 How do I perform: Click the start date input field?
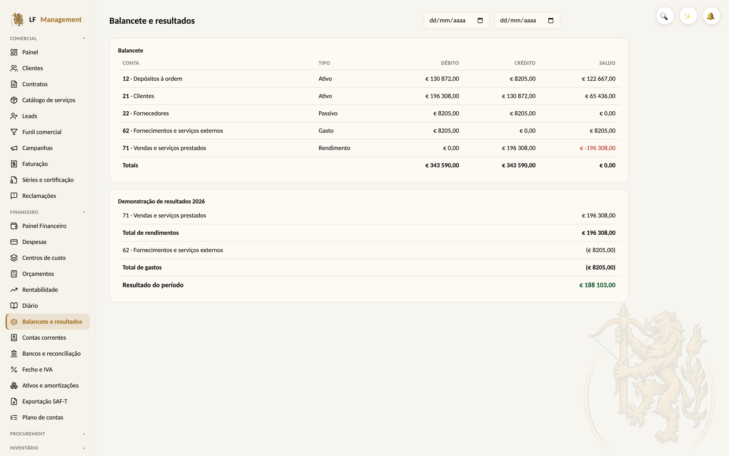(456, 20)
